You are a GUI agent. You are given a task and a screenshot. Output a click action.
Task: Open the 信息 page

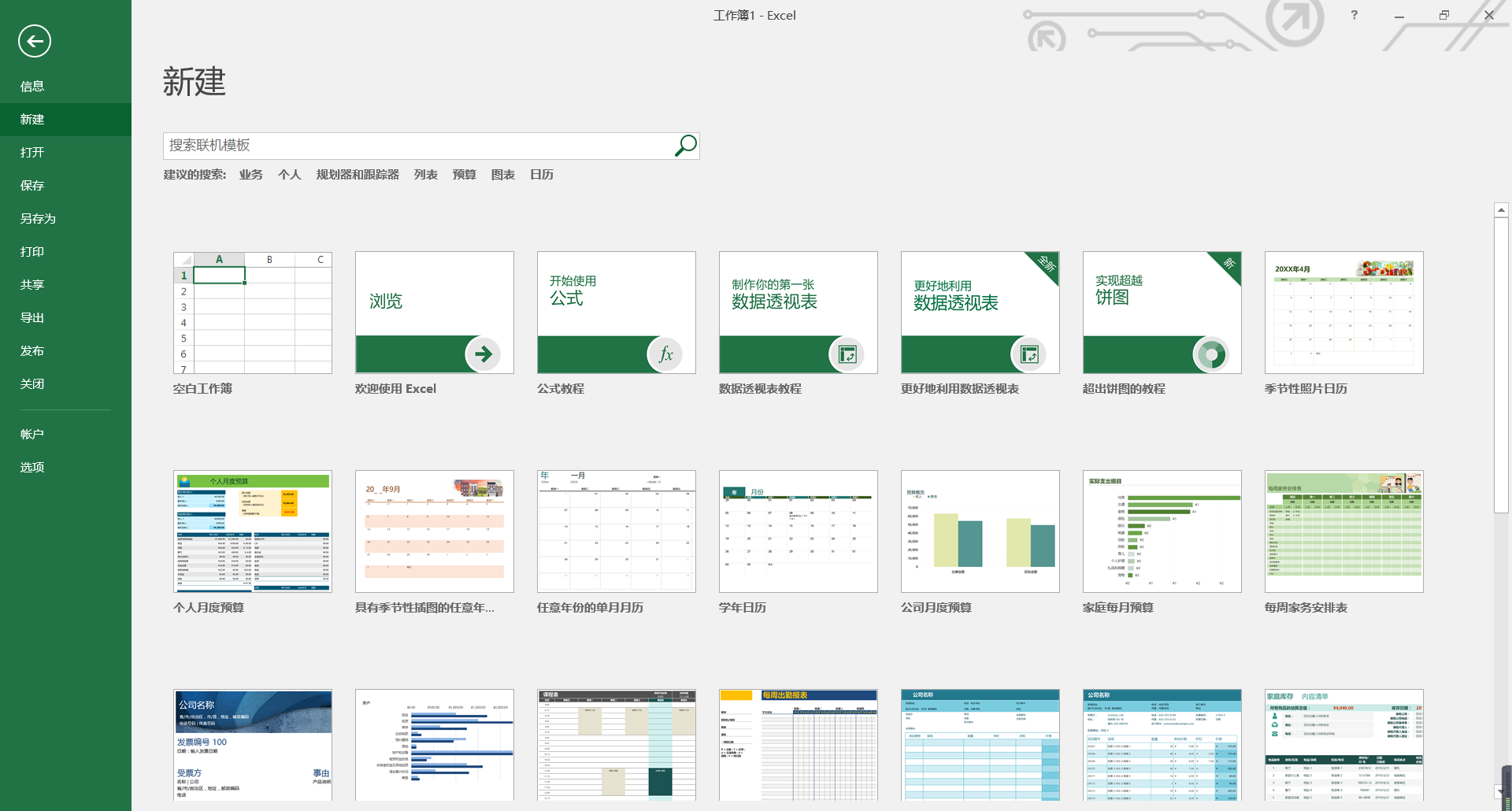(65, 87)
